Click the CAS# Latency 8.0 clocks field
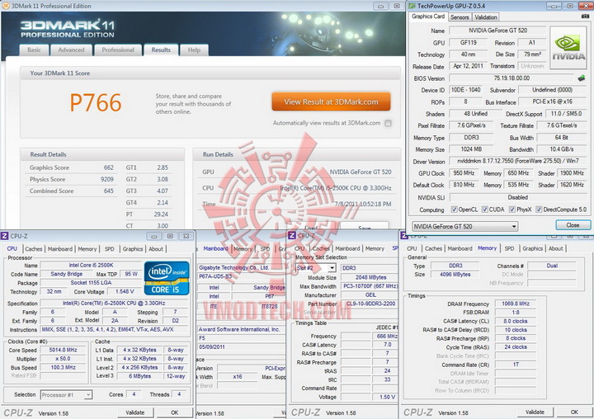This screenshot has height=419, width=594. pos(516,321)
